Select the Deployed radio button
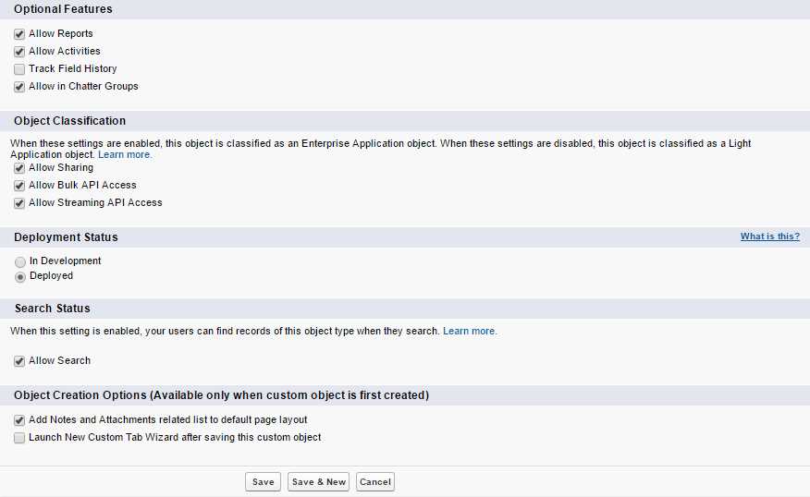Screen dimensions: 810x497 (x=19, y=277)
